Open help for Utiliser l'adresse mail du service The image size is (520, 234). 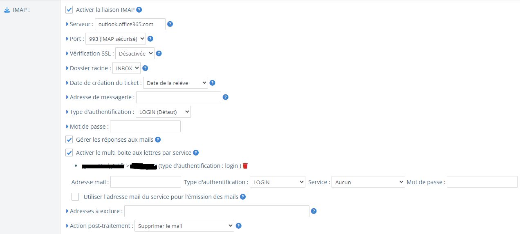pos(243,197)
